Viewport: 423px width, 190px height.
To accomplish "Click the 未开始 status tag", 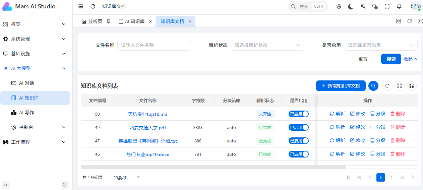I will pyautogui.click(x=265, y=114).
